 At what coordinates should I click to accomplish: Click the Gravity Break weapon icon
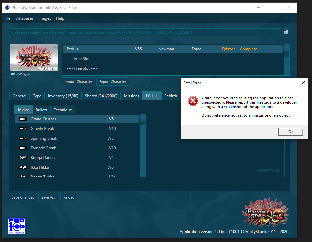click(x=23, y=129)
